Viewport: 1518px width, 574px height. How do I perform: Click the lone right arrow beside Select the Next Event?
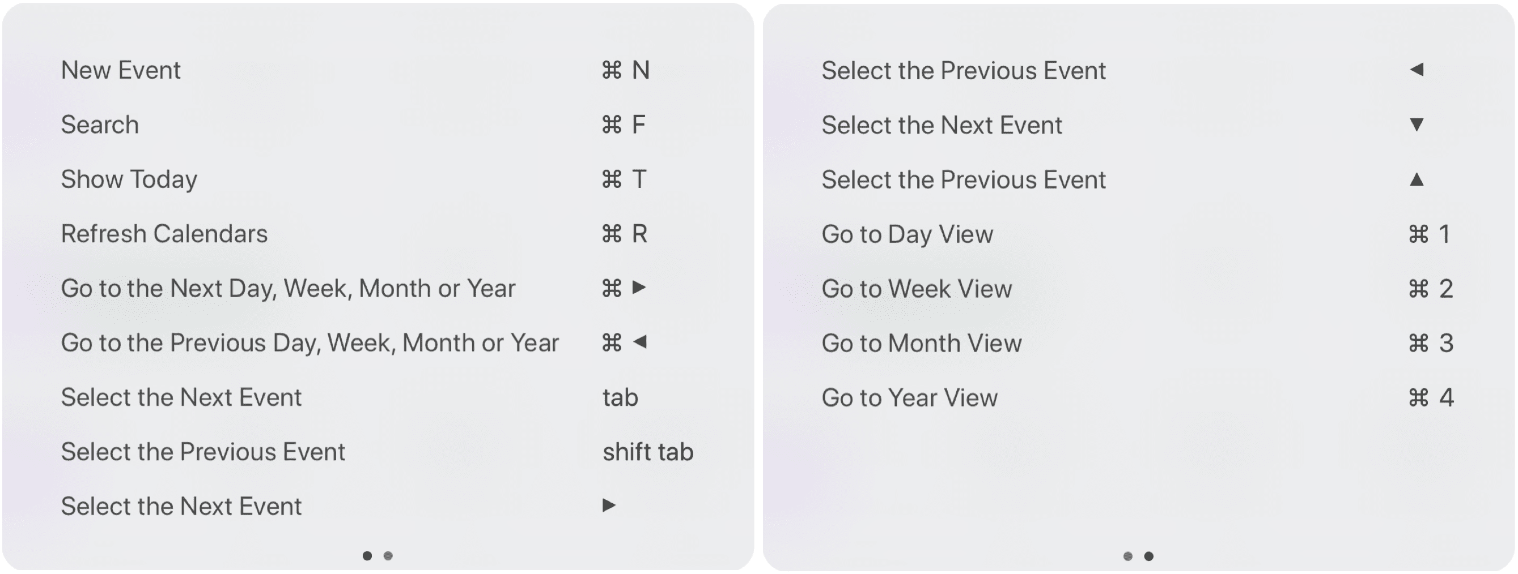coord(609,505)
